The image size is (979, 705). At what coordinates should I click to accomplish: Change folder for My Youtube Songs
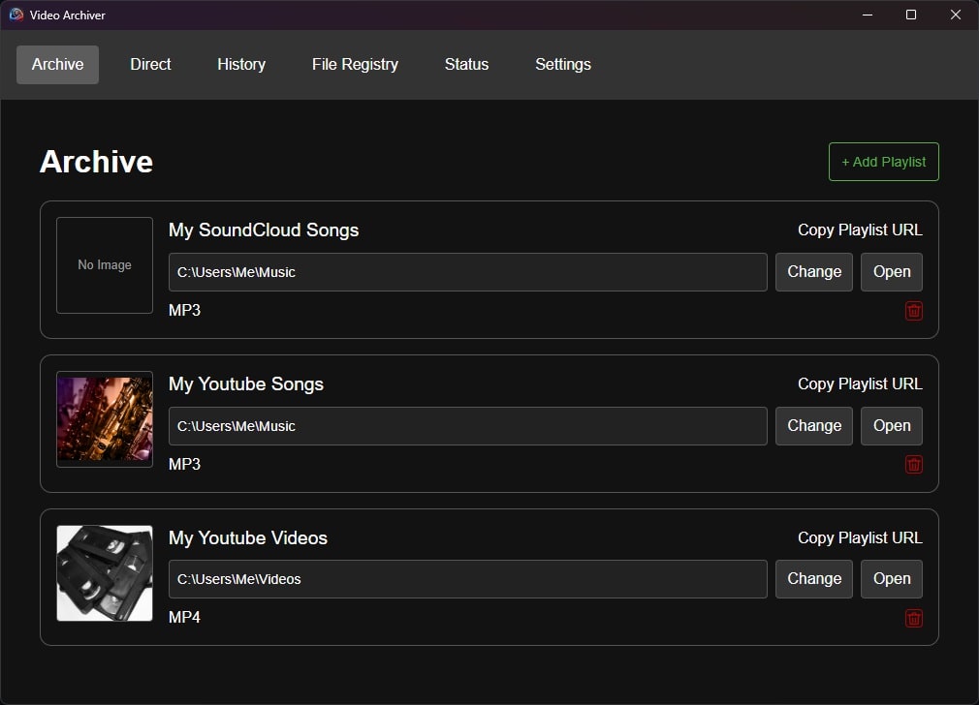(x=813, y=425)
